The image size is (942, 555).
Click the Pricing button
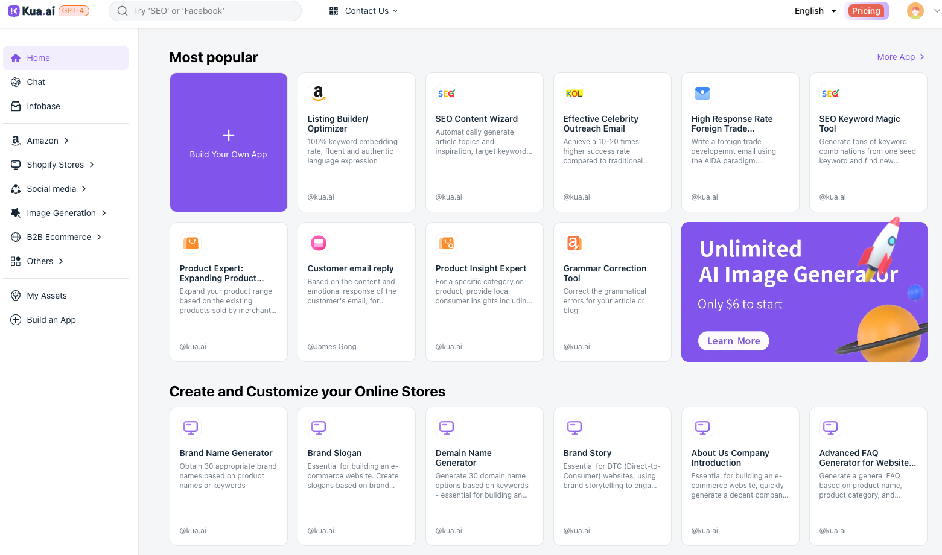866,11
